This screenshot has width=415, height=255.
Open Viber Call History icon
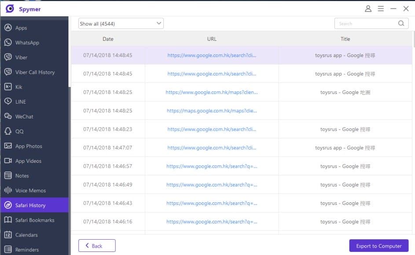8,72
